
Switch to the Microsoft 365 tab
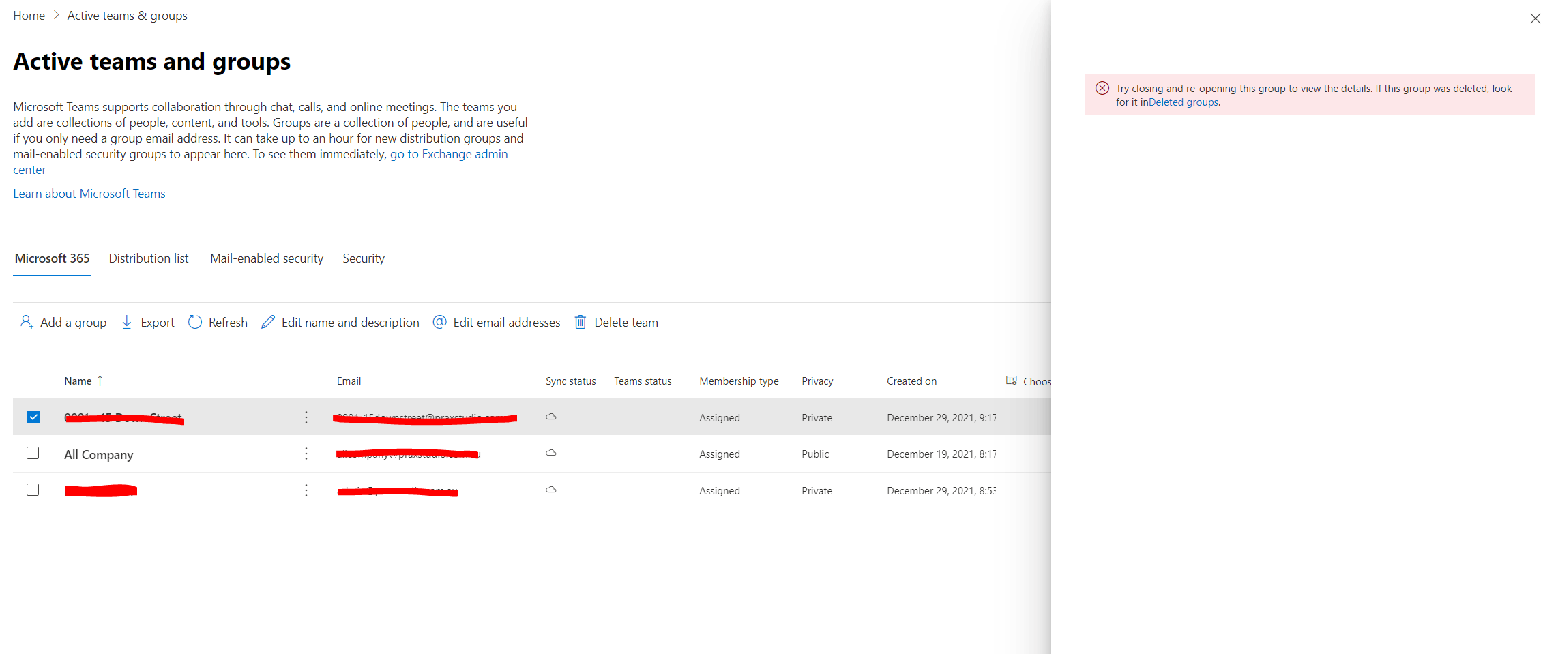[x=53, y=258]
